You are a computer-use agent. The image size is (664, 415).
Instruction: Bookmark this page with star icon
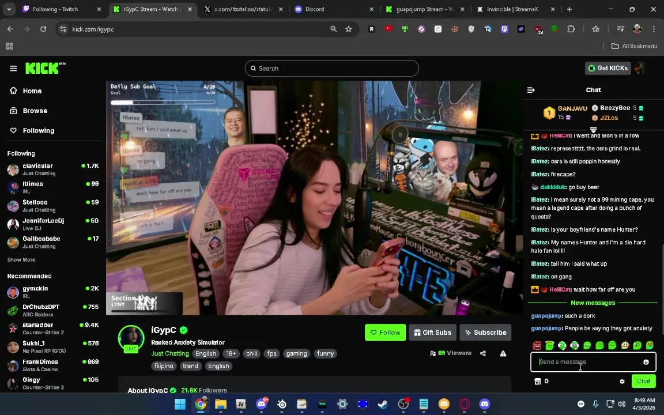pos(349,29)
